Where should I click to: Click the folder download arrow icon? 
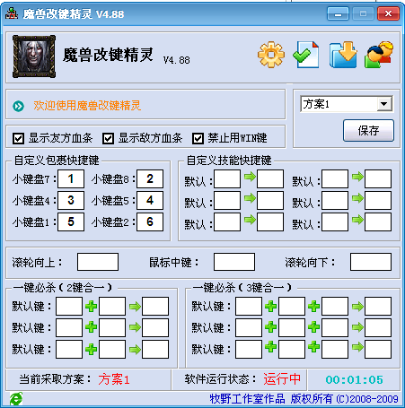point(343,55)
